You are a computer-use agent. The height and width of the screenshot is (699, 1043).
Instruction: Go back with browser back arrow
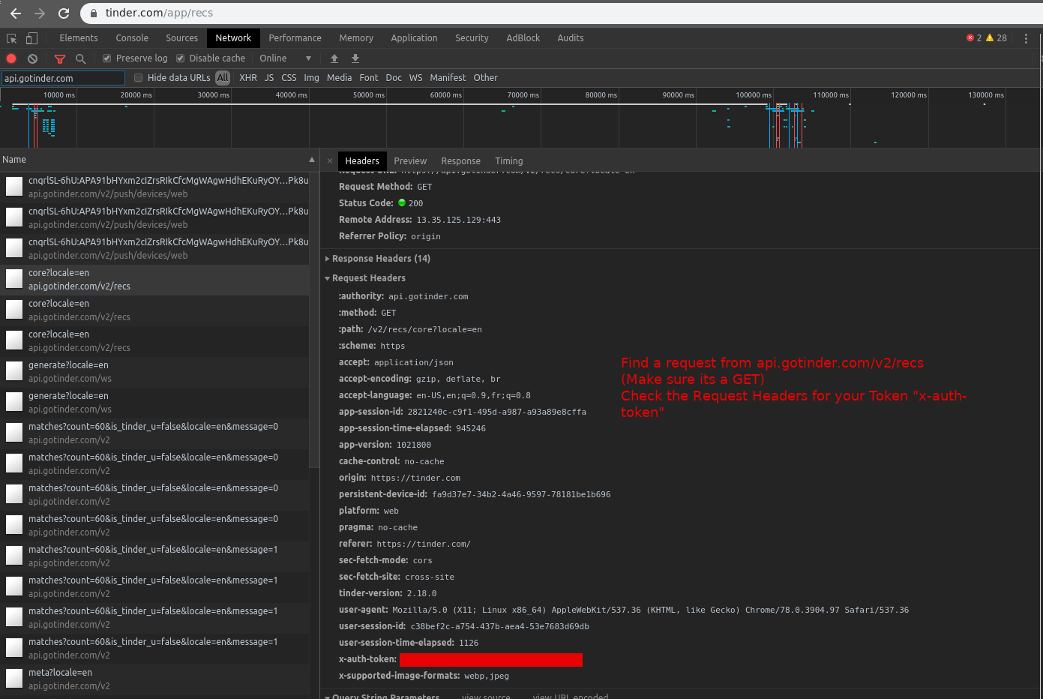click(15, 13)
